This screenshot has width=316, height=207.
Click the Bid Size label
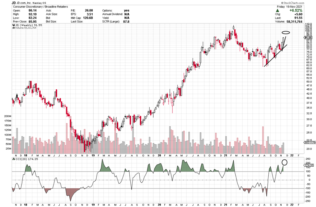51,21
